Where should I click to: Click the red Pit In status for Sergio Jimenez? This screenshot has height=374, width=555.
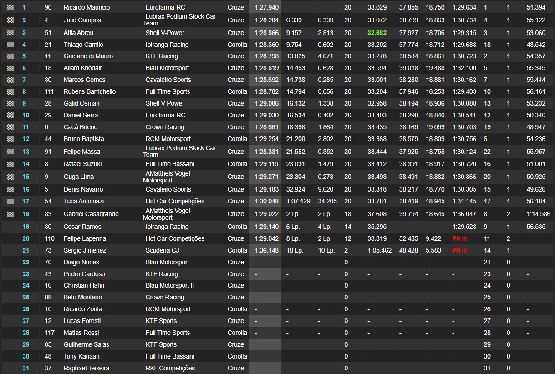coord(460,250)
